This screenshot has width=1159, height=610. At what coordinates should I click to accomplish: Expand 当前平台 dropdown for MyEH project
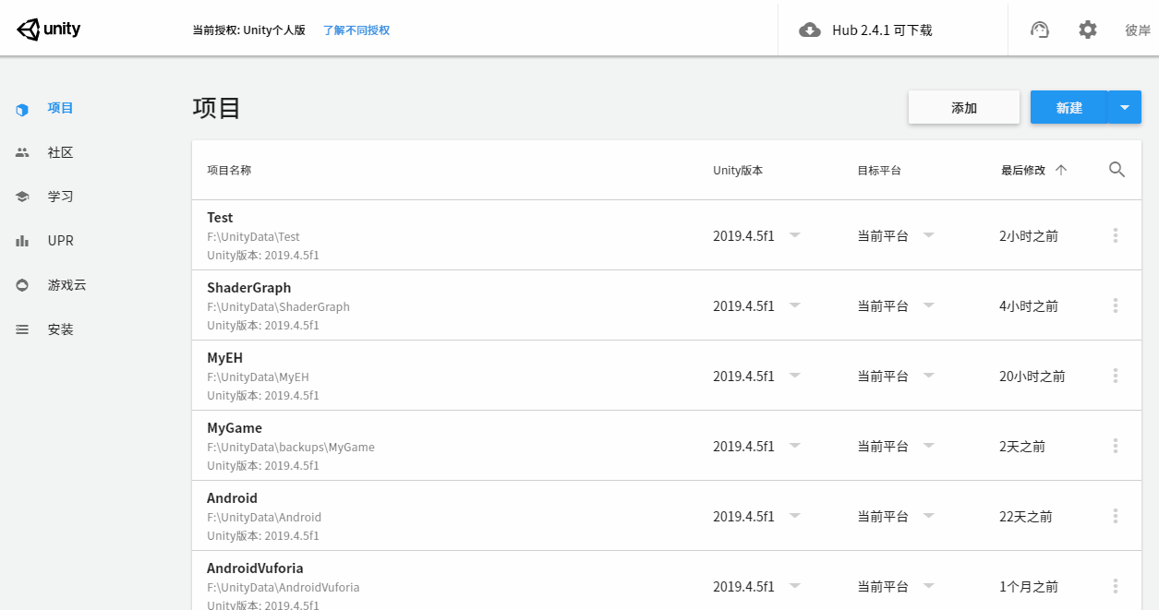pyautogui.click(x=928, y=376)
